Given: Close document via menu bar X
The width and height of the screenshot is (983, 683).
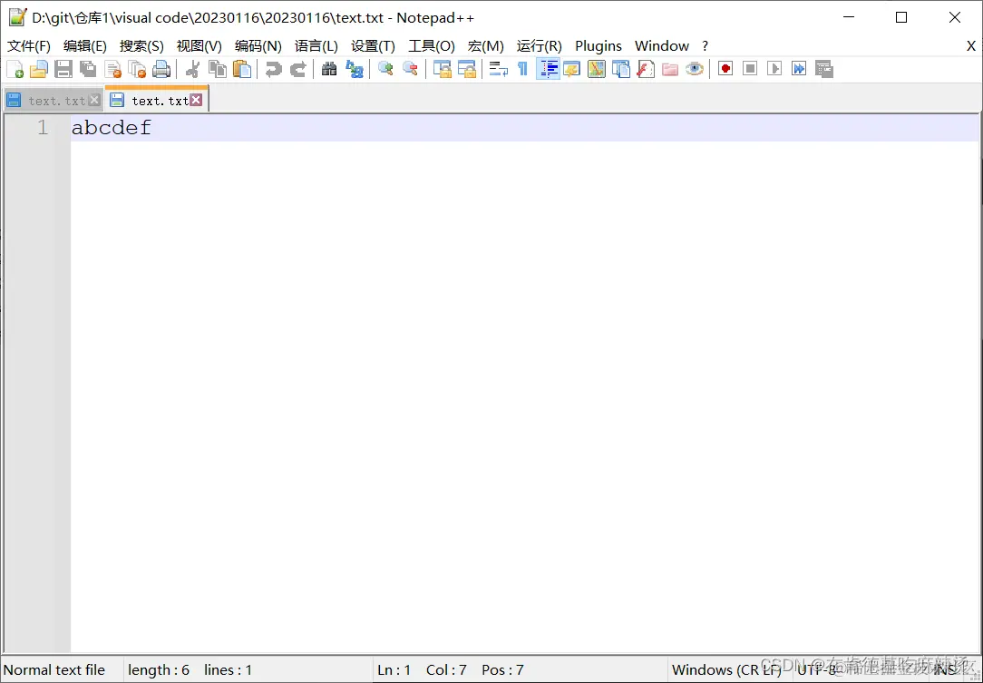Looking at the screenshot, I should point(971,45).
